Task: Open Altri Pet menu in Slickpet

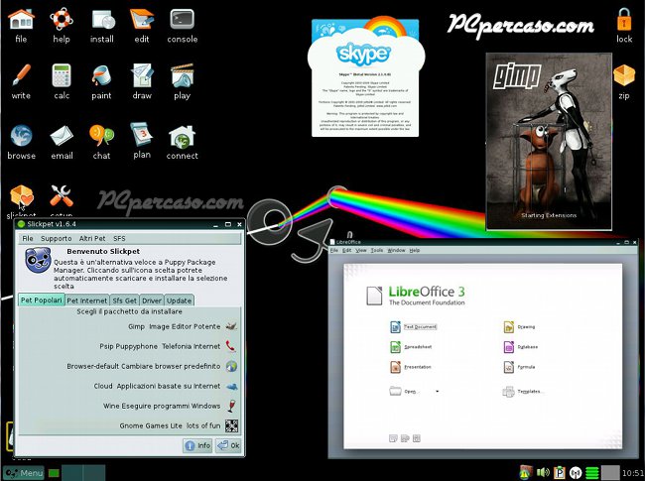Action: point(92,238)
